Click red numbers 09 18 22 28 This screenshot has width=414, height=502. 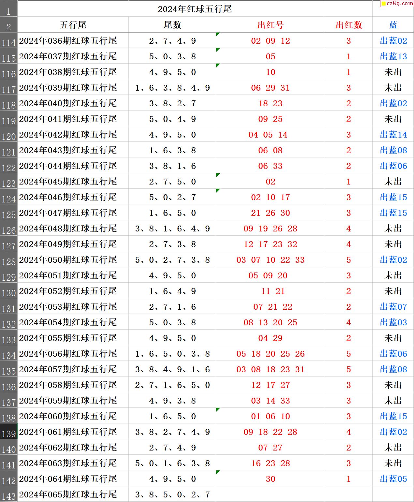tap(270, 432)
